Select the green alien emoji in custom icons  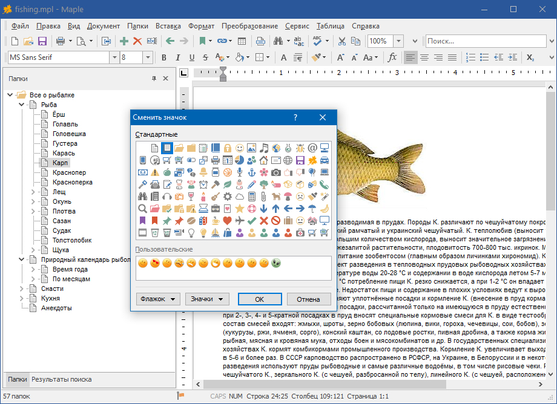click(x=276, y=263)
